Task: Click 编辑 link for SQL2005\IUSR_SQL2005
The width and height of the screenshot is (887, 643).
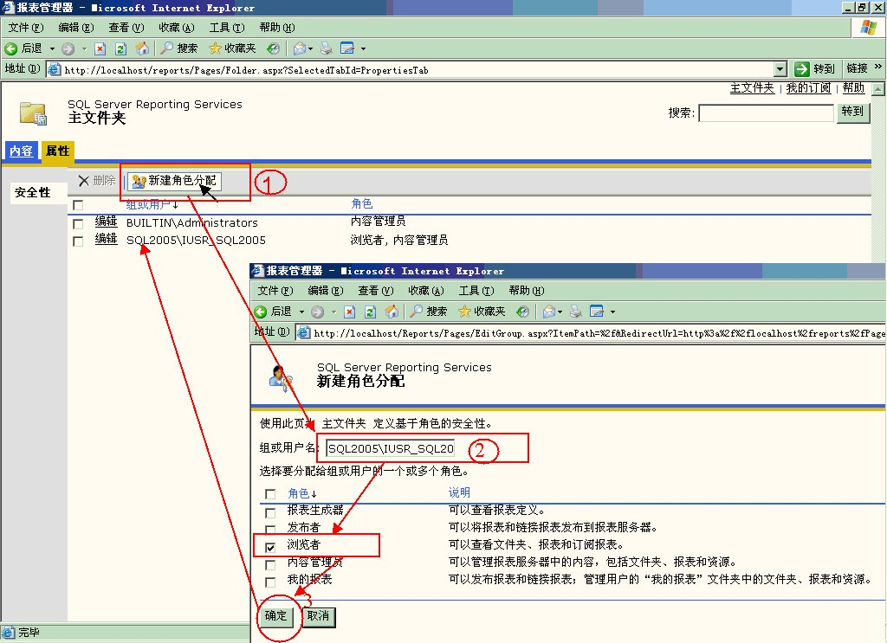Action: click(x=106, y=240)
